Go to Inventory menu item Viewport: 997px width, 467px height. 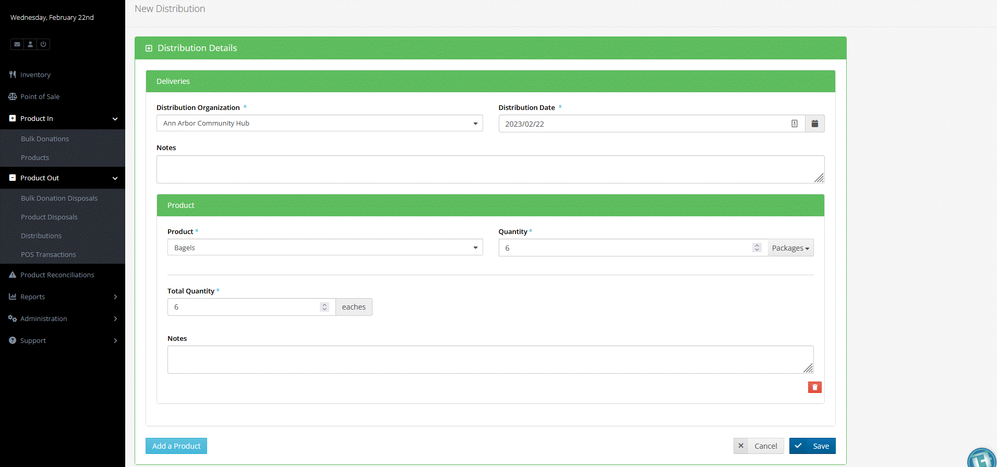tap(35, 75)
